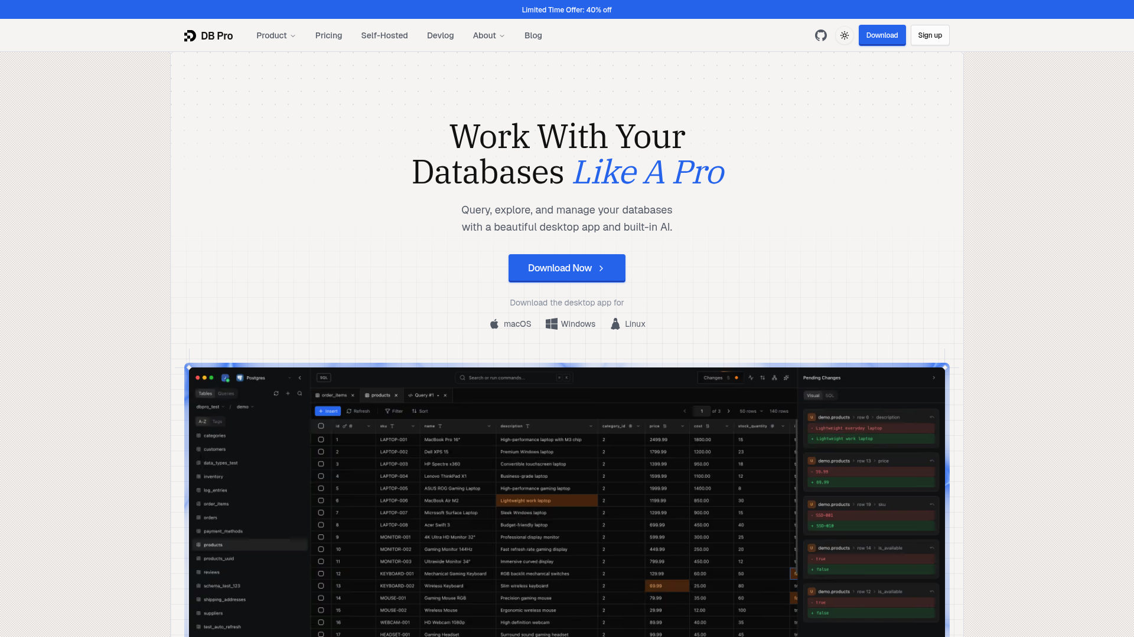
Task: Collapse sidebar with the left chevron
Action: [x=299, y=378]
